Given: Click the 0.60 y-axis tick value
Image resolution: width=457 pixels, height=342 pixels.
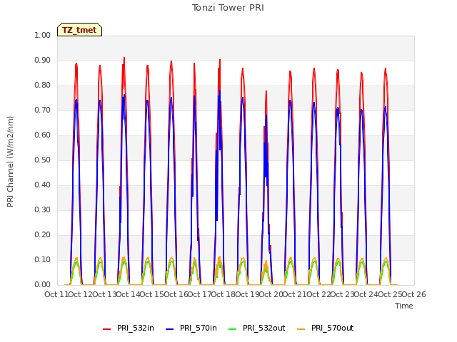Looking at the screenshot, I should [x=43, y=135].
